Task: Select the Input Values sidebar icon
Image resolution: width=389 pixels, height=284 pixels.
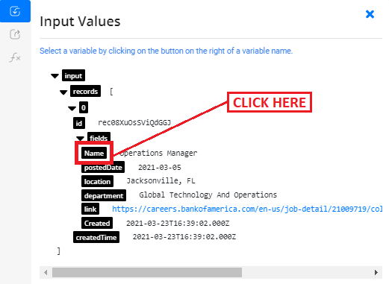Action: click(x=15, y=11)
